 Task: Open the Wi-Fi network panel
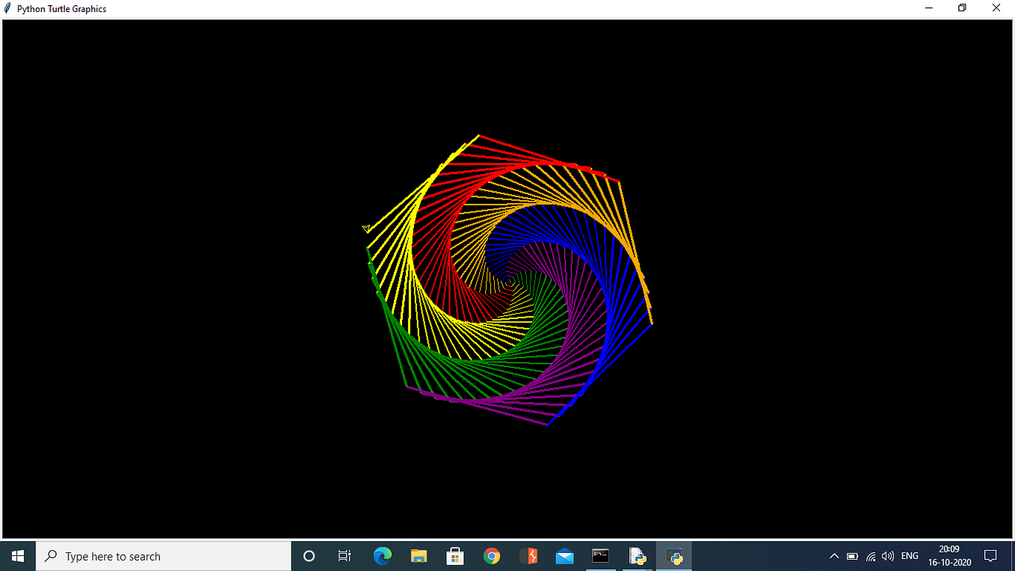870,556
